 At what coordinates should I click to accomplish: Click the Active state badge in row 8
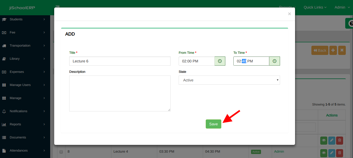coord(256,152)
